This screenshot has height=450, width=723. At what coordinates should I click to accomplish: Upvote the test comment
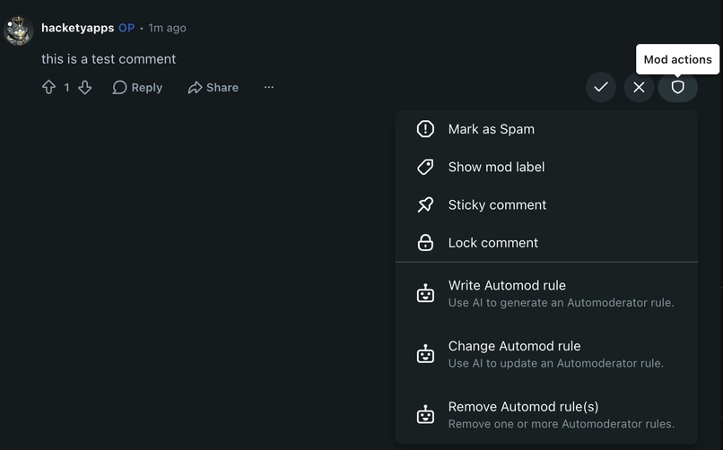point(48,87)
